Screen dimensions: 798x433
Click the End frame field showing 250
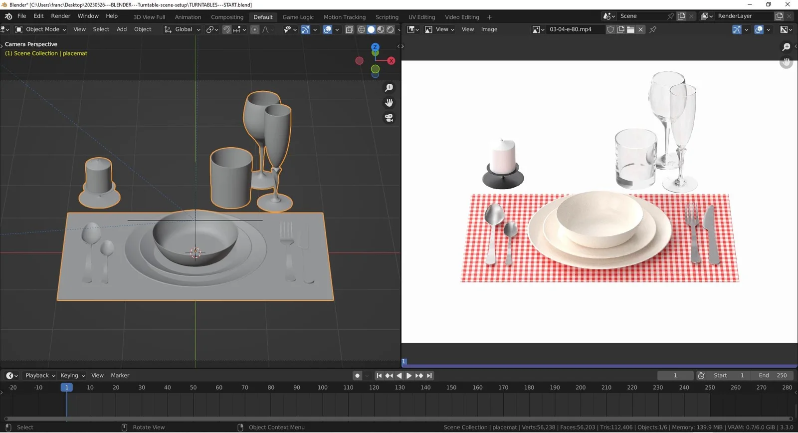click(773, 376)
